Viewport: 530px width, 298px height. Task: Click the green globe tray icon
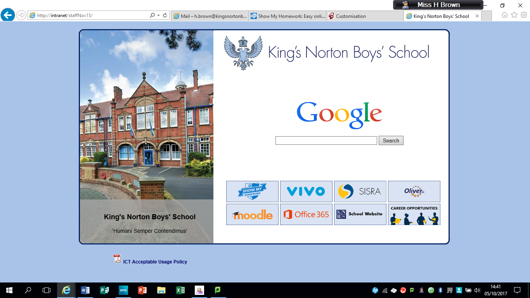click(x=431, y=290)
